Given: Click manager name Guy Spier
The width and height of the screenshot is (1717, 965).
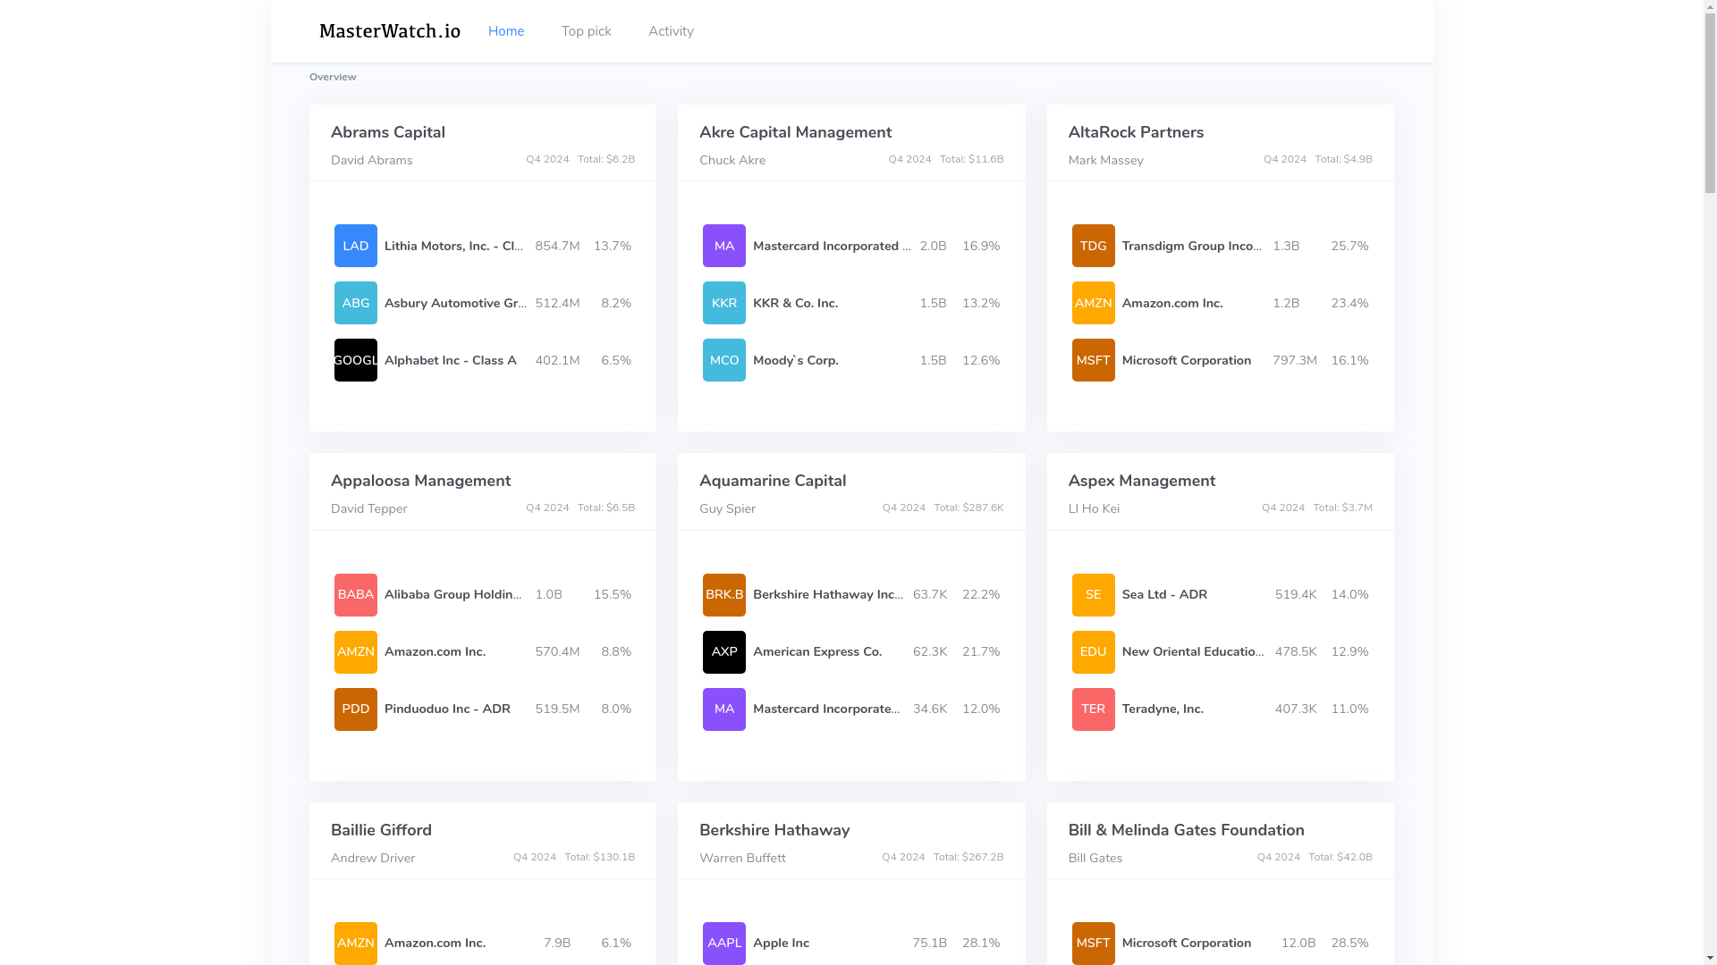Looking at the screenshot, I should [x=727, y=508].
